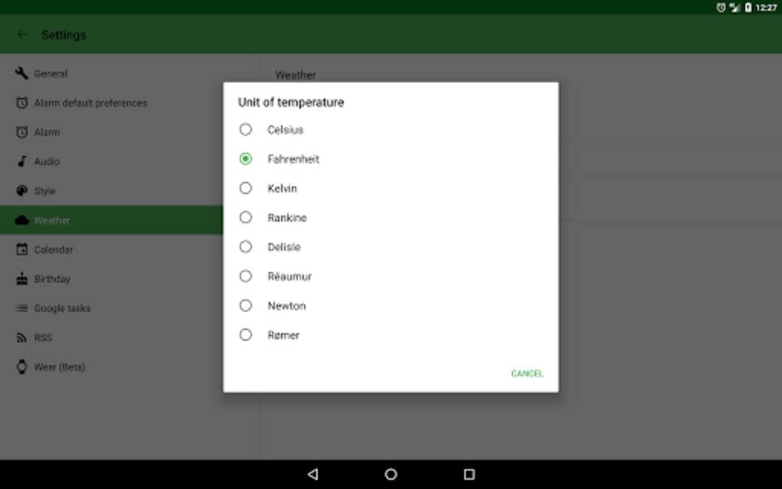Screen dimensions: 782x489
Task: Open the Style settings label
Action: tap(44, 191)
